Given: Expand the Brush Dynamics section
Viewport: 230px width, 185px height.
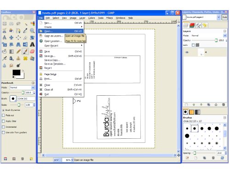Looking at the screenshot, I should point(3,110).
